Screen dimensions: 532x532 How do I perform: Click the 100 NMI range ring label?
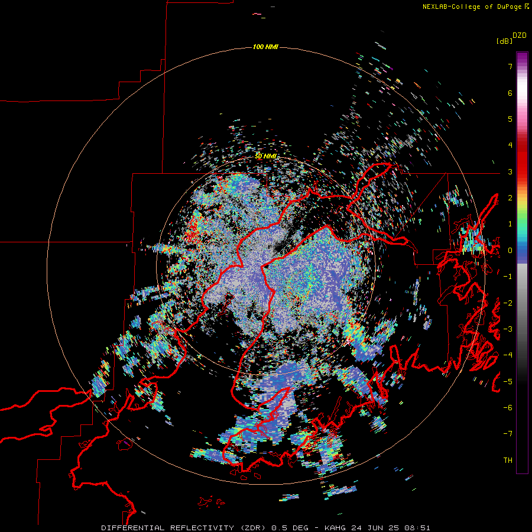click(x=265, y=47)
